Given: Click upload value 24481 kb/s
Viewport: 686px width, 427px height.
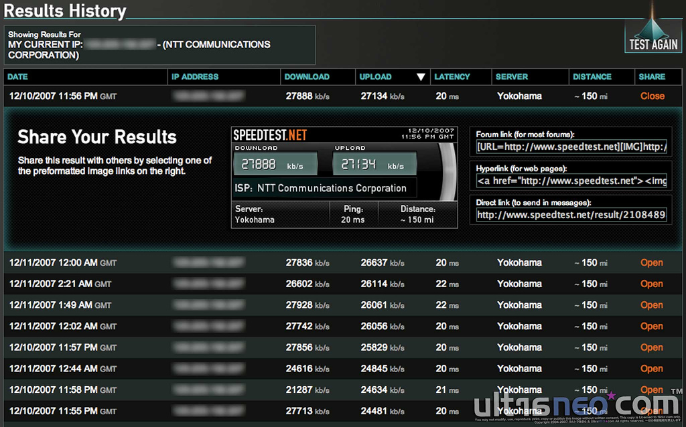Looking at the screenshot, I should pos(383,411).
